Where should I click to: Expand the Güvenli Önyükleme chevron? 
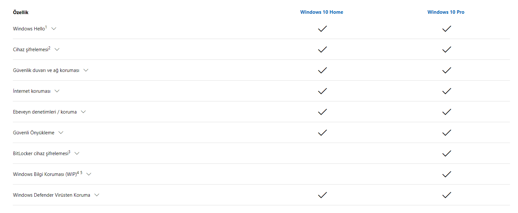(x=61, y=133)
